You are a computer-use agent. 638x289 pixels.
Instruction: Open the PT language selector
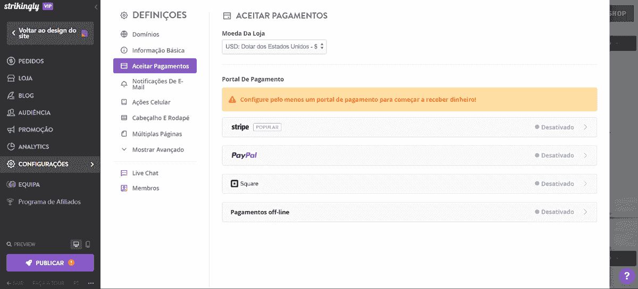pyautogui.click(x=76, y=283)
